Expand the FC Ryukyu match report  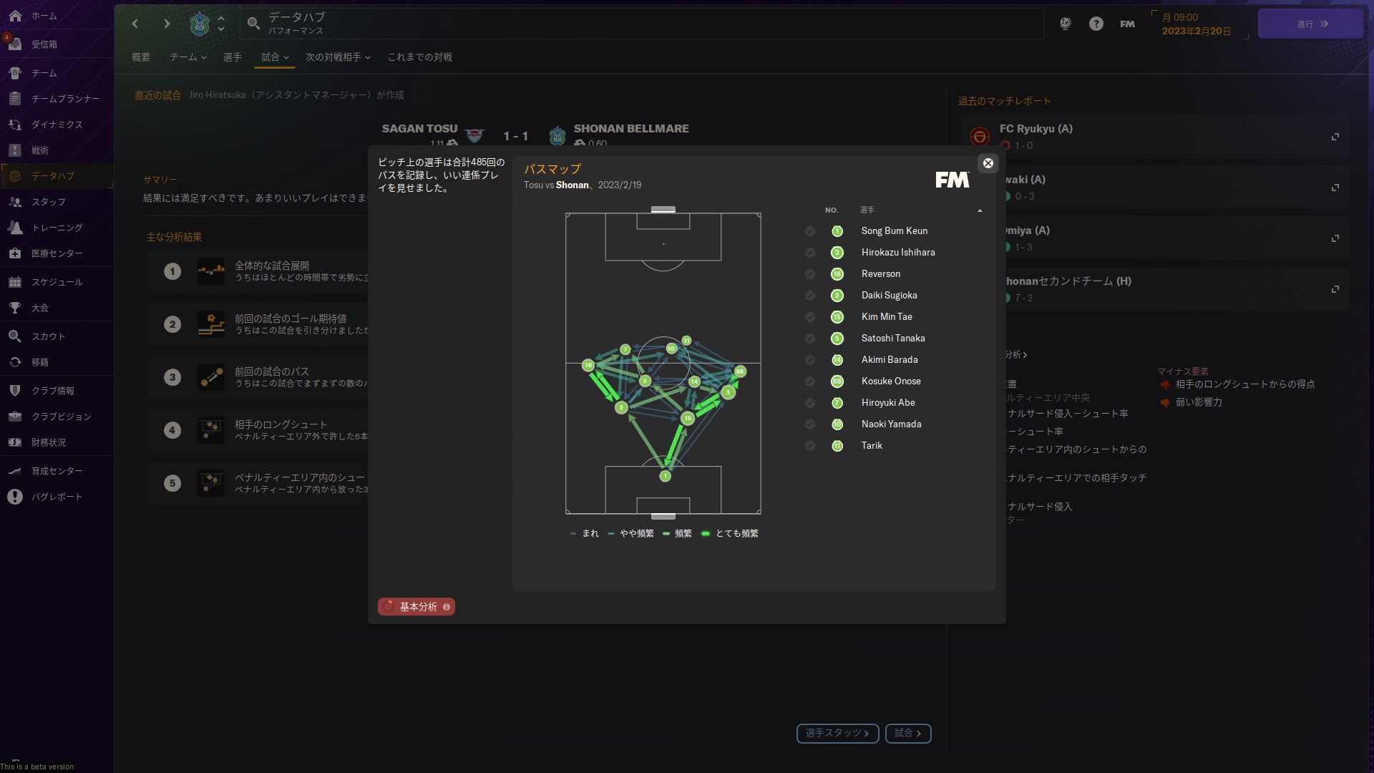click(1335, 137)
